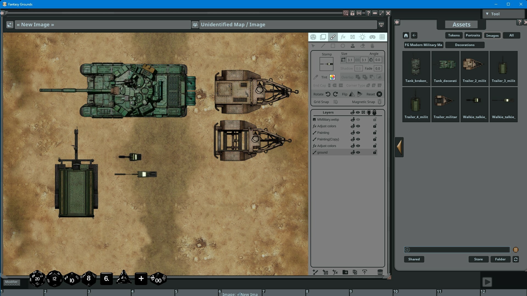Click the Tint color swatch
Screen dimensions: 527x296
332,77
